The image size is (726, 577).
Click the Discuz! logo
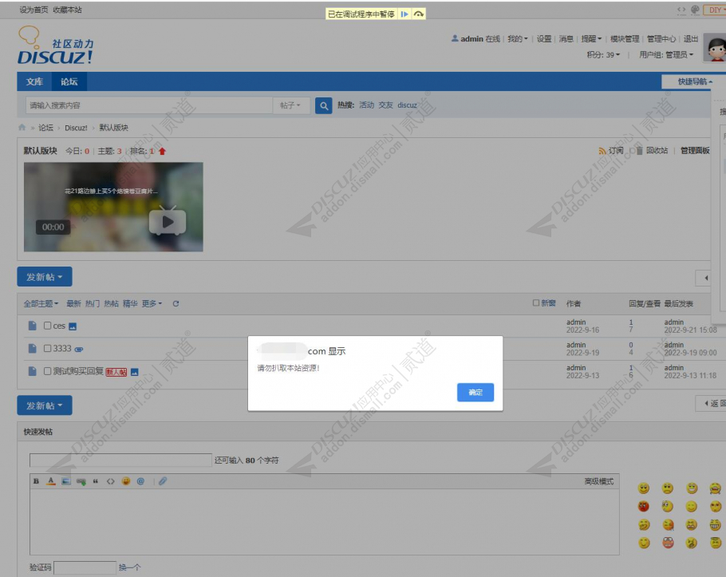tap(56, 45)
